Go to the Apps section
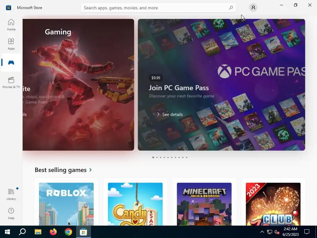This screenshot has width=317, height=238. coord(11,44)
